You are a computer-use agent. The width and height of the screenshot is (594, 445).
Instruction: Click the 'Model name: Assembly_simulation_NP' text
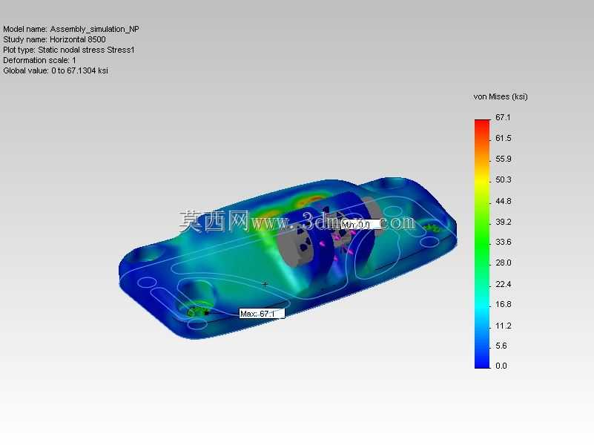coord(71,29)
